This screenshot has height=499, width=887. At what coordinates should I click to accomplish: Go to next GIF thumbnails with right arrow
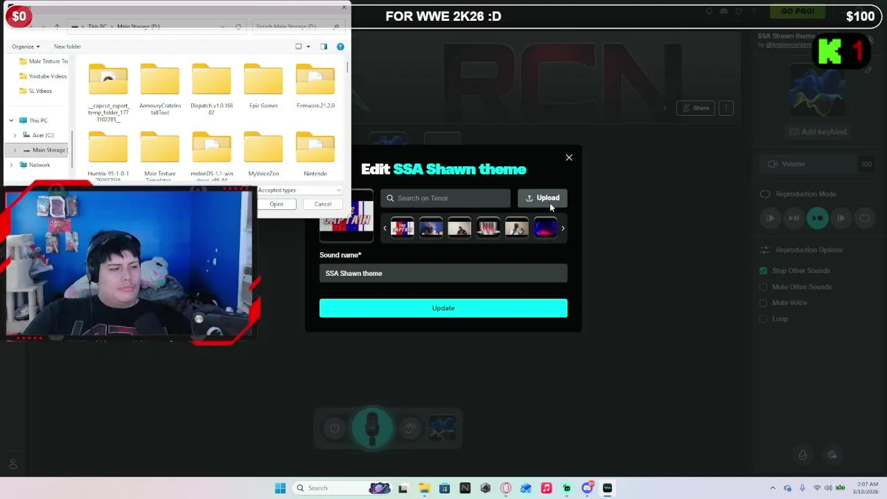(x=563, y=228)
